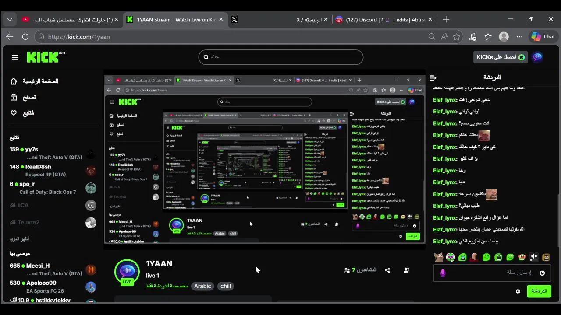This screenshot has width=561, height=315.
Task: Close the Discord tab
Action: [x=430, y=19]
